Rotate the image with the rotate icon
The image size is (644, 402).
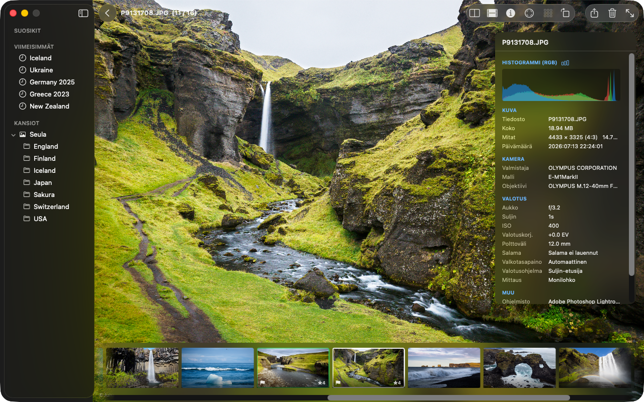[565, 14]
